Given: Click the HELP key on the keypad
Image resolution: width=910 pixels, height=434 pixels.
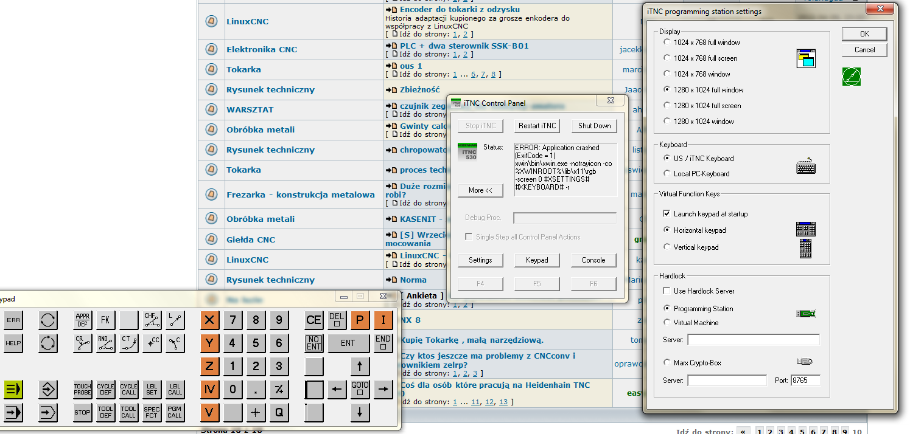Looking at the screenshot, I should coord(13,343).
